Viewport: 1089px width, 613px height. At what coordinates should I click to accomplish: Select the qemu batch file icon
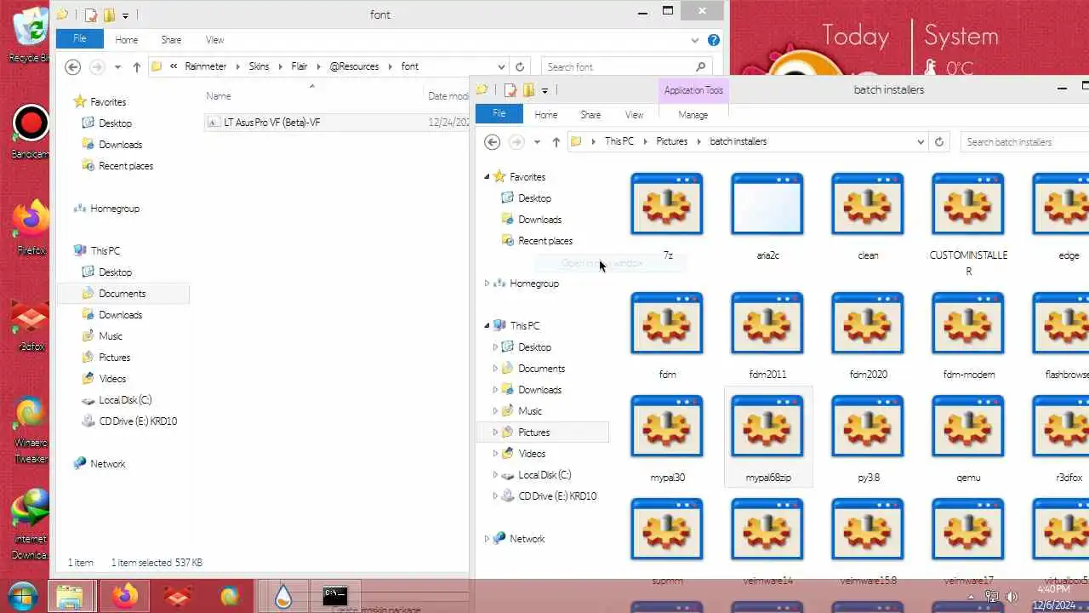(x=968, y=427)
